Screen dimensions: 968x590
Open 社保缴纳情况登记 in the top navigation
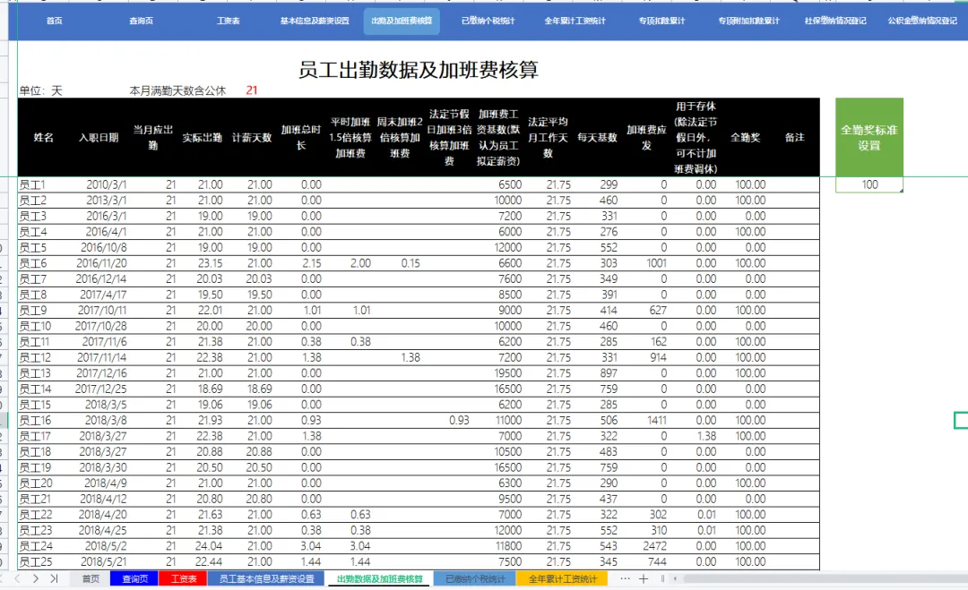coord(835,21)
